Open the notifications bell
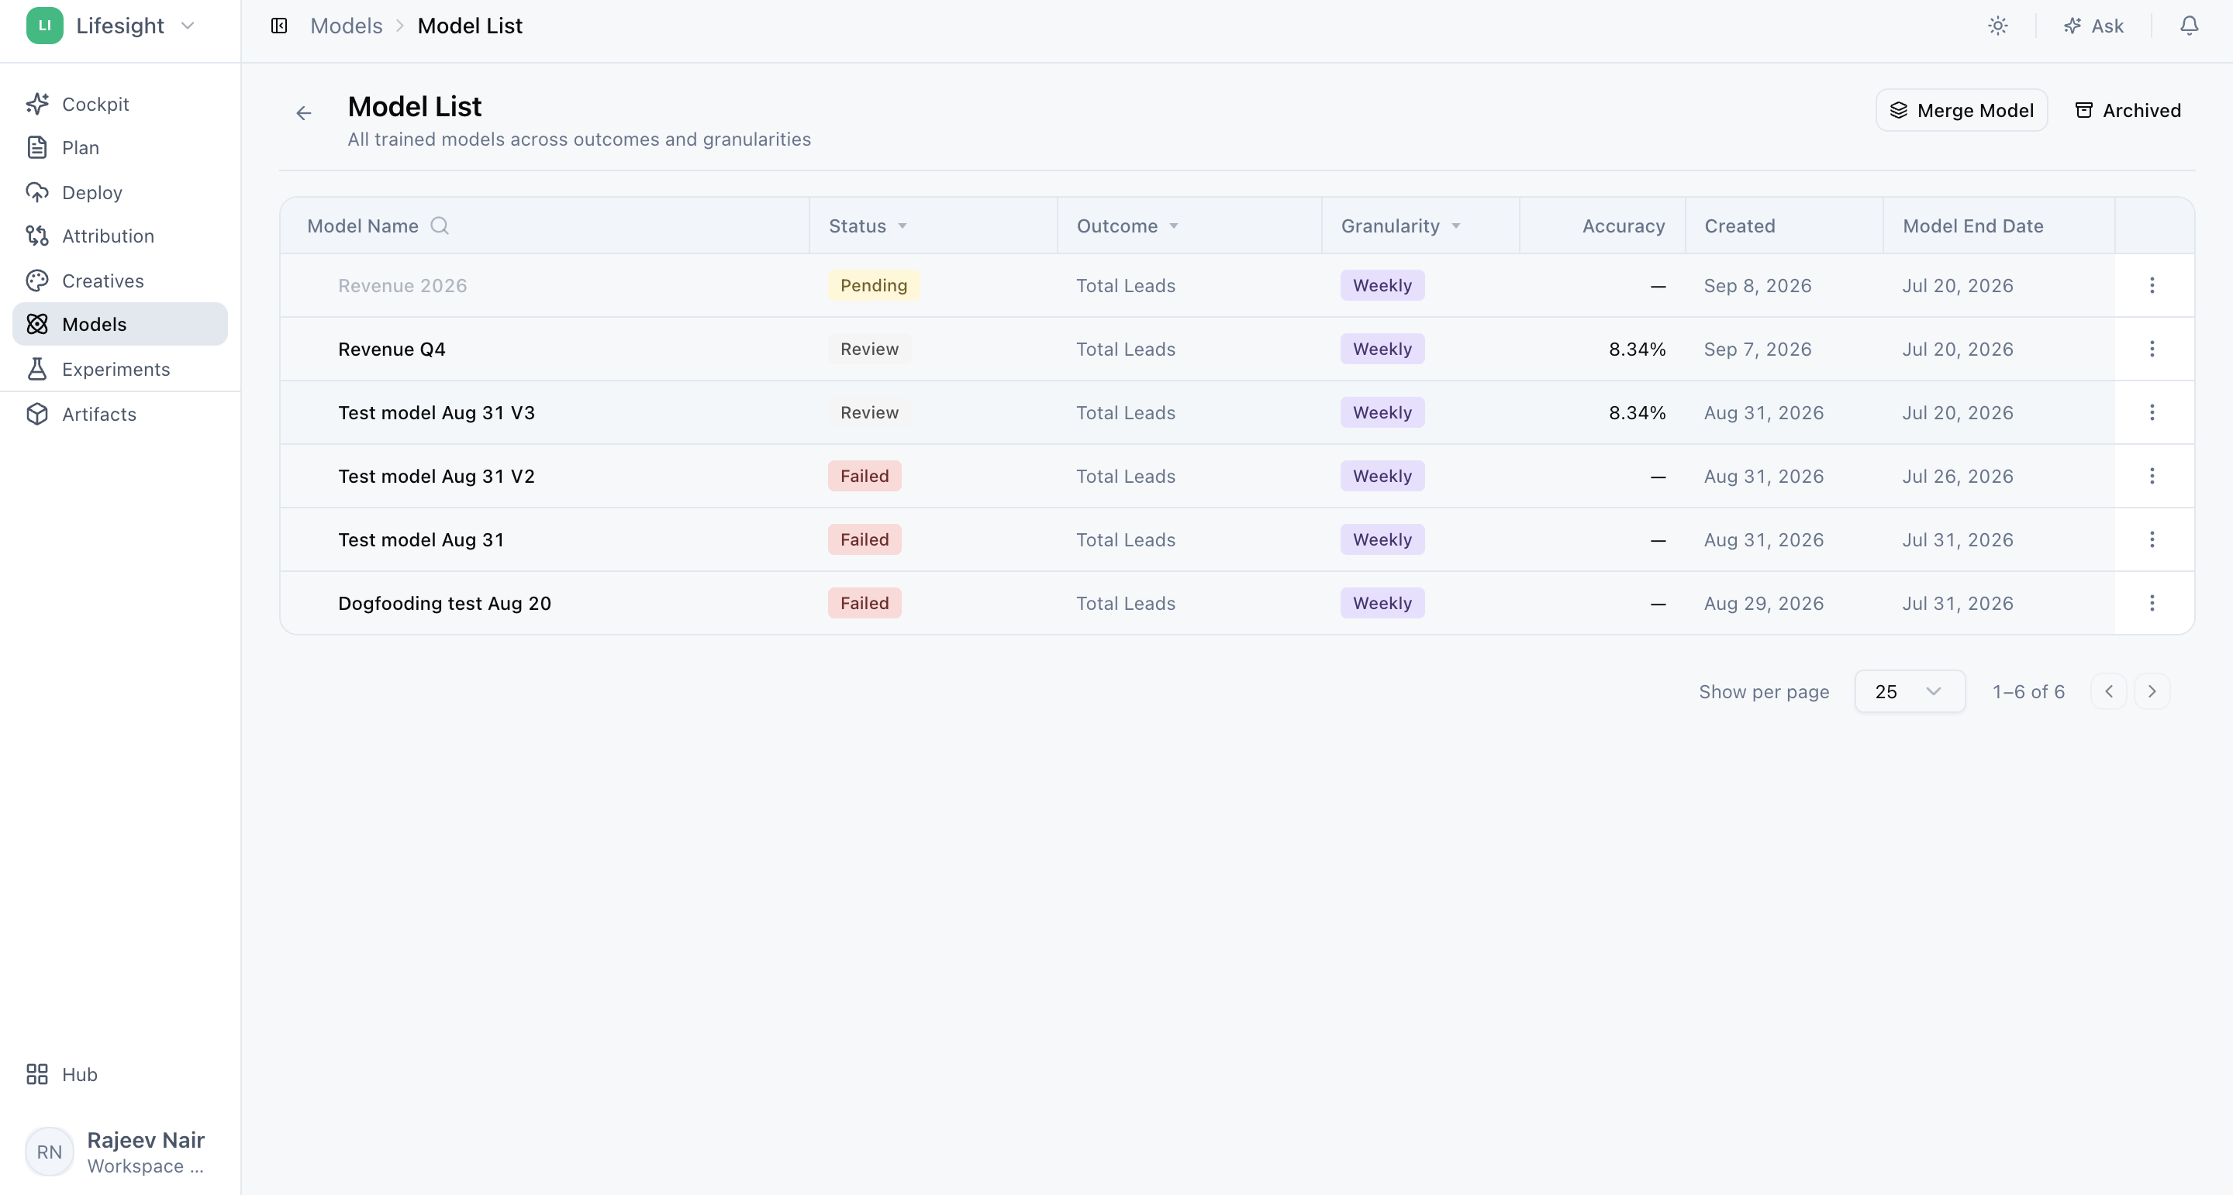Image resolution: width=2233 pixels, height=1195 pixels. [x=2189, y=26]
